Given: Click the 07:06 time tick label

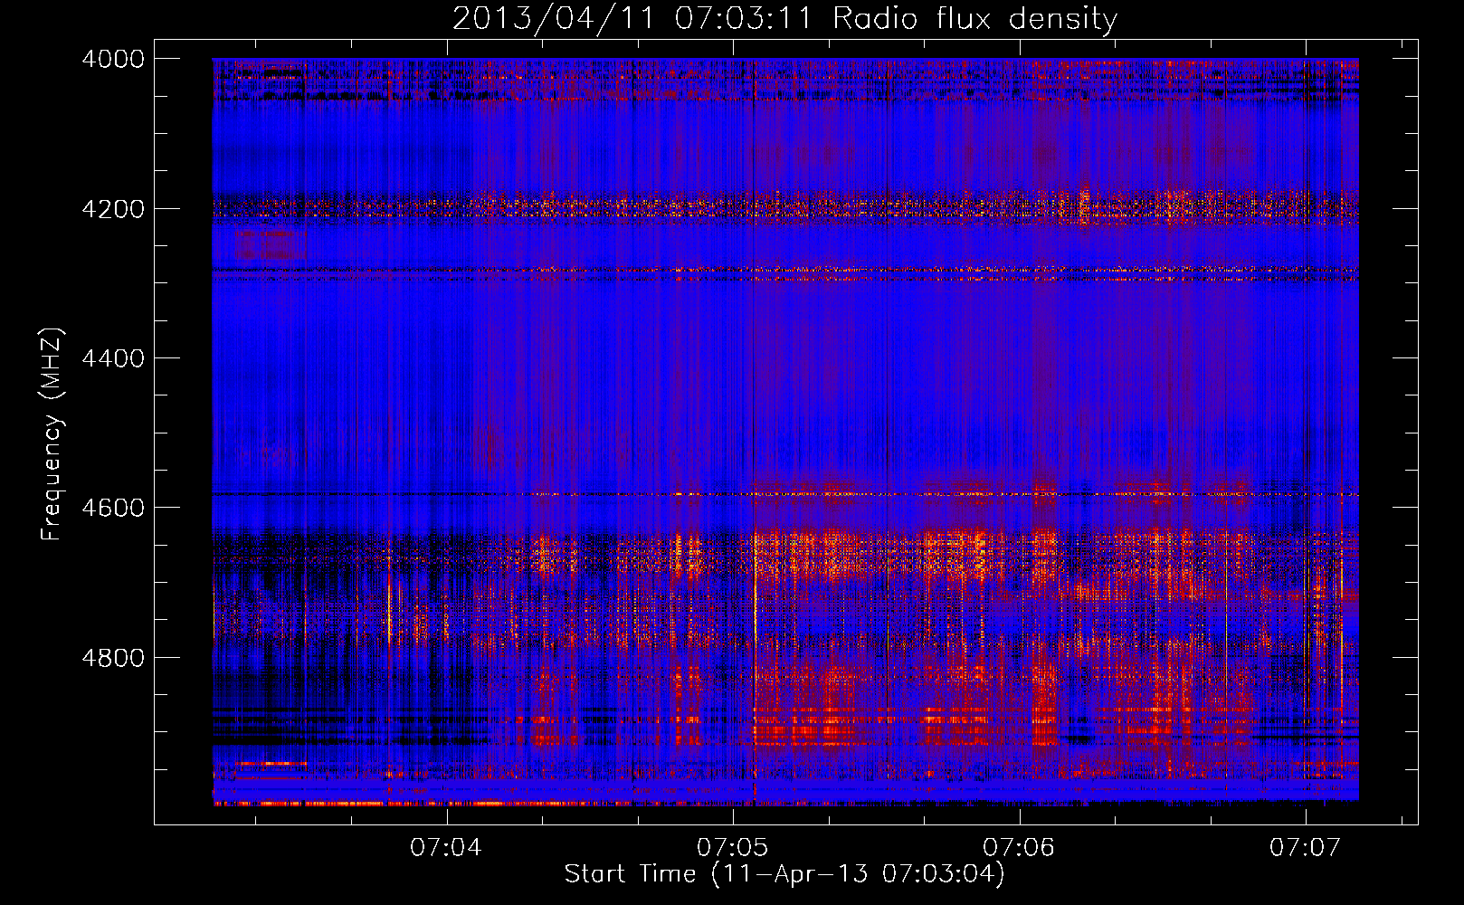Looking at the screenshot, I should [x=1019, y=847].
